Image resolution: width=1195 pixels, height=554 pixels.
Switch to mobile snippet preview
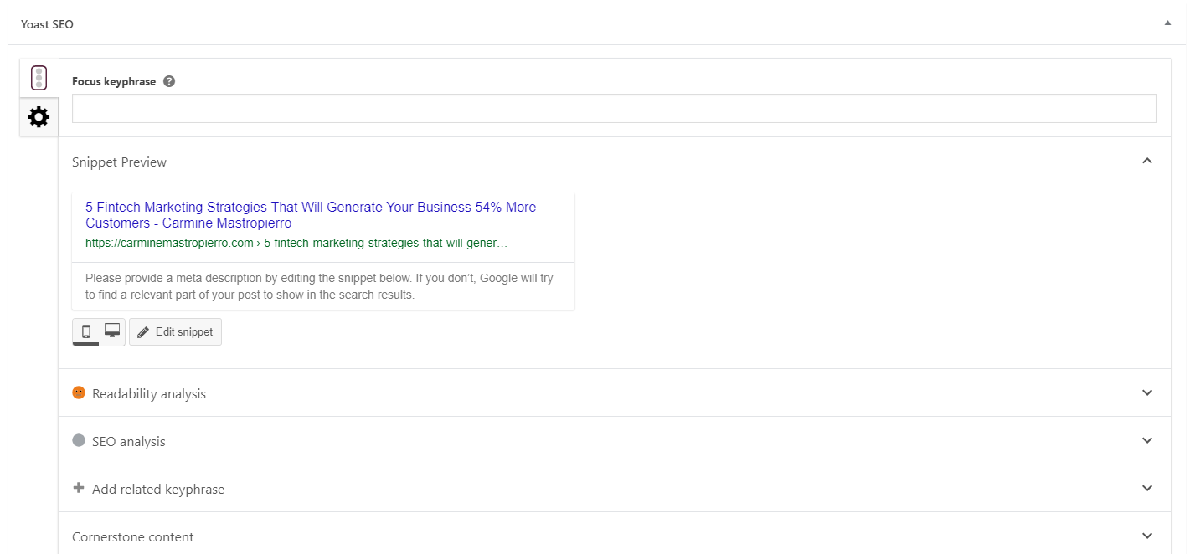pos(86,331)
